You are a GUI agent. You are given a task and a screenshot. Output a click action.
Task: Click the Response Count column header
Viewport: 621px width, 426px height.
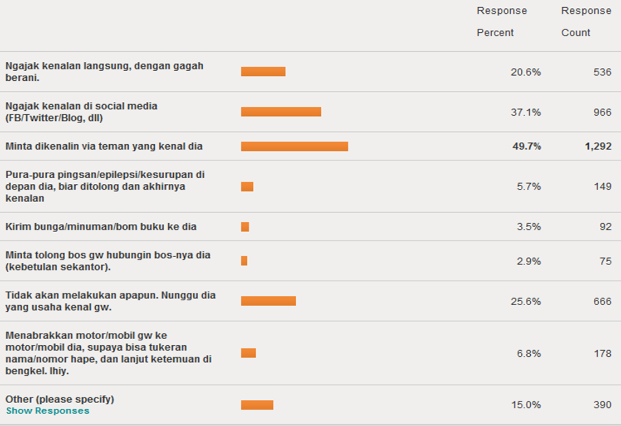[x=586, y=22]
